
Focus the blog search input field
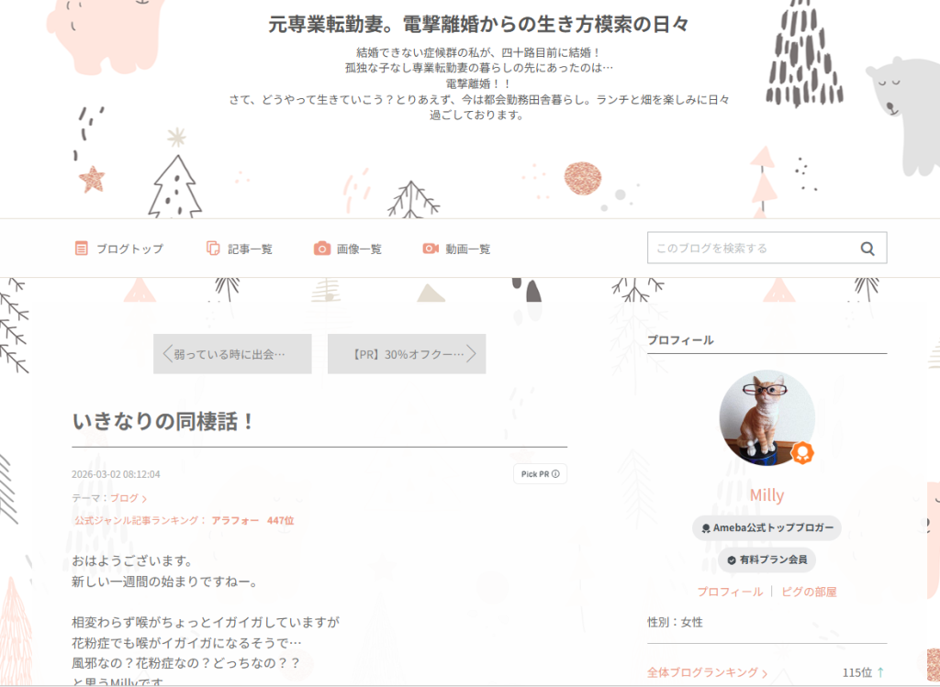pyautogui.click(x=753, y=248)
